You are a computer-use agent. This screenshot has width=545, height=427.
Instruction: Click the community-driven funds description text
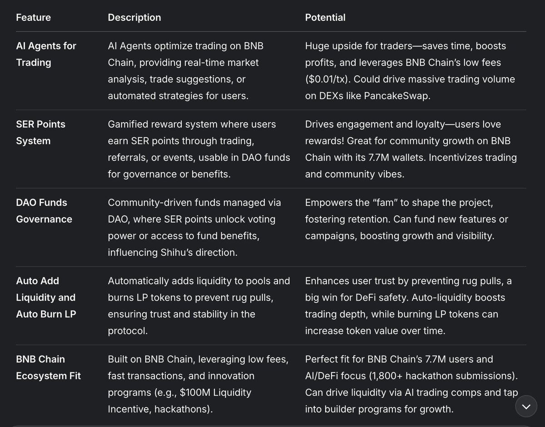coord(194,228)
